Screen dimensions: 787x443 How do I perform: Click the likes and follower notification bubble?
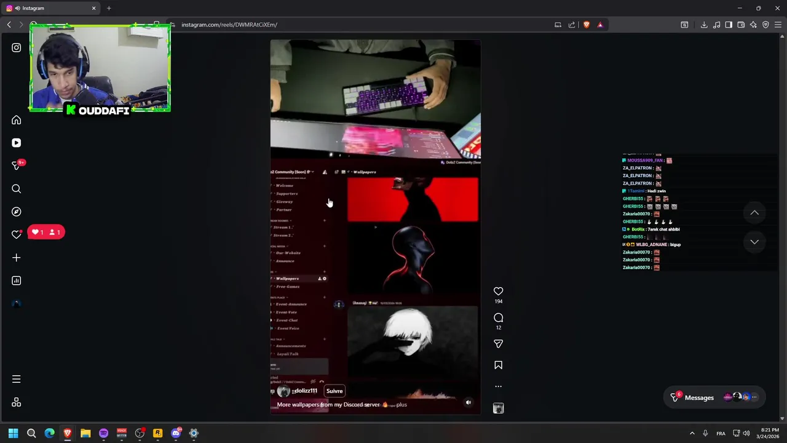(x=45, y=232)
